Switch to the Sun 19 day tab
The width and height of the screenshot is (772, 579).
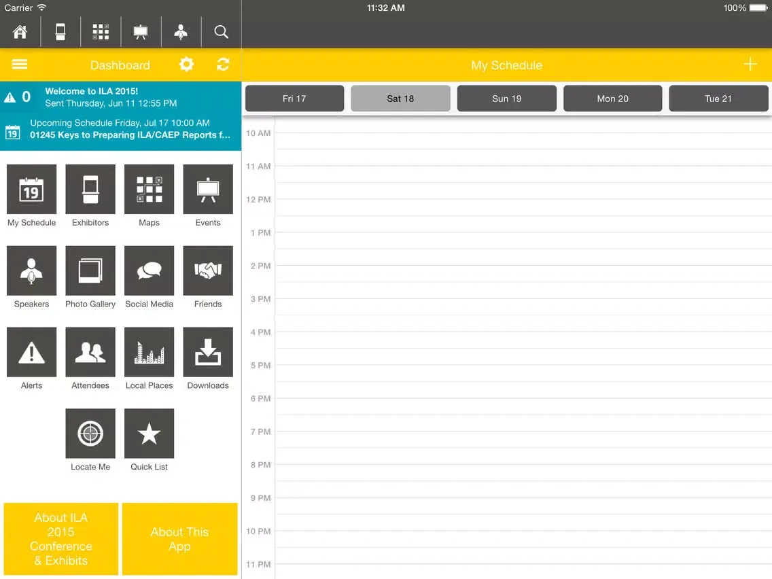pyautogui.click(x=507, y=99)
